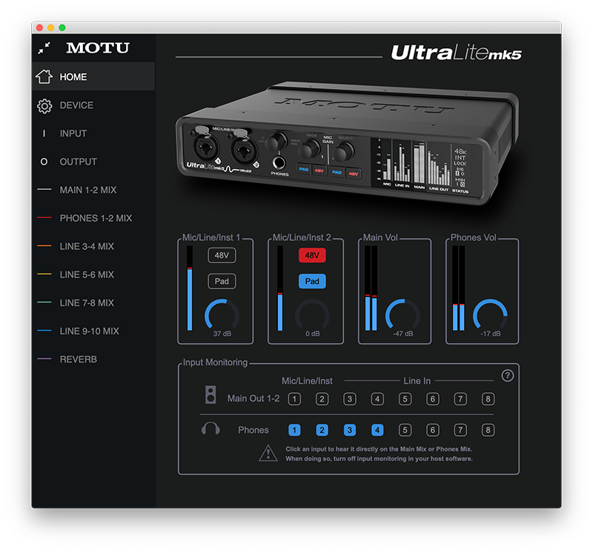Turn off 48V on Mic/Line/Inst 2

click(312, 255)
